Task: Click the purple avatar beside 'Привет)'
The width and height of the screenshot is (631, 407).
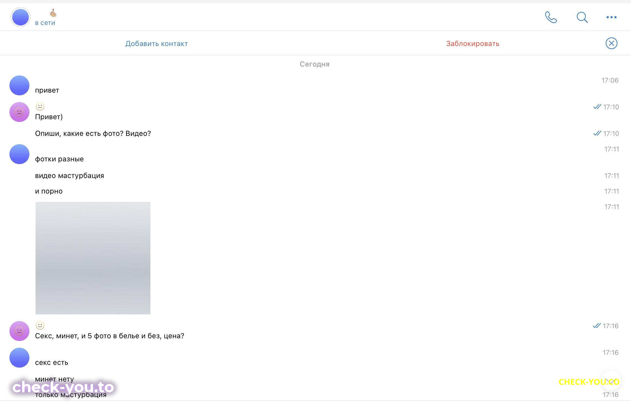Action: [19, 112]
